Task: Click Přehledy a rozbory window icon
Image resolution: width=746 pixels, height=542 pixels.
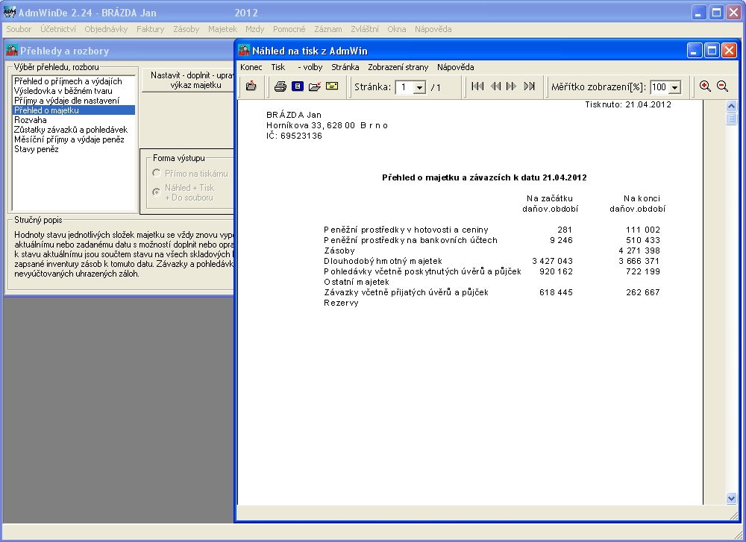Action: 12,51
